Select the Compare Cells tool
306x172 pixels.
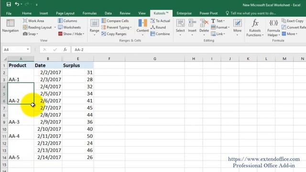coord(115,21)
